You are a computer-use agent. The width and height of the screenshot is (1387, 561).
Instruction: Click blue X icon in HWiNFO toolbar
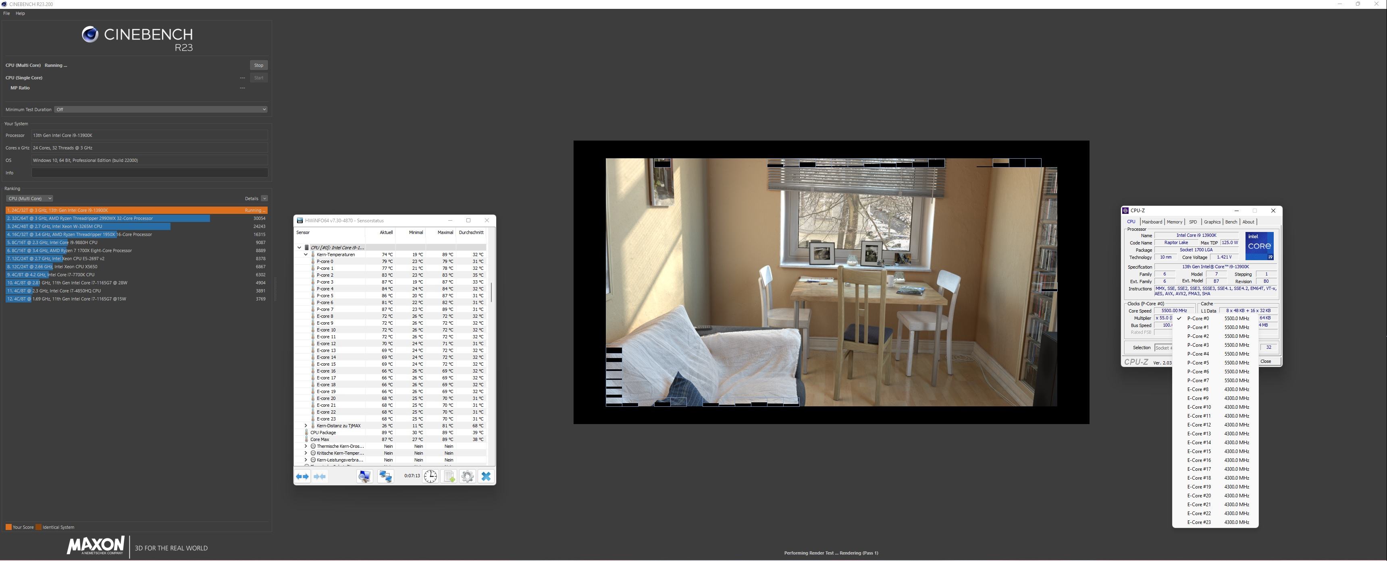click(486, 476)
